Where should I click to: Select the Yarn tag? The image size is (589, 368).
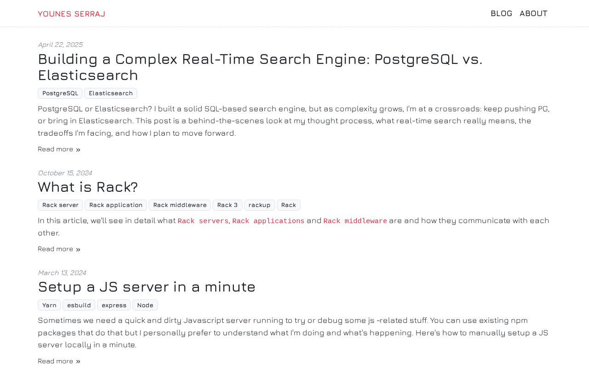49,305
